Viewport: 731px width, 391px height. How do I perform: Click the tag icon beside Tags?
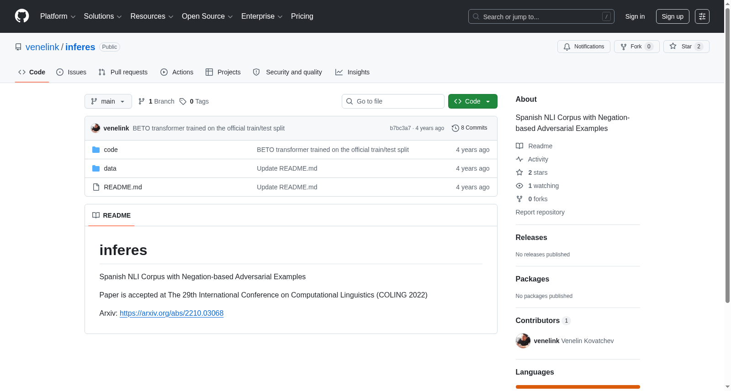(183, 101)
